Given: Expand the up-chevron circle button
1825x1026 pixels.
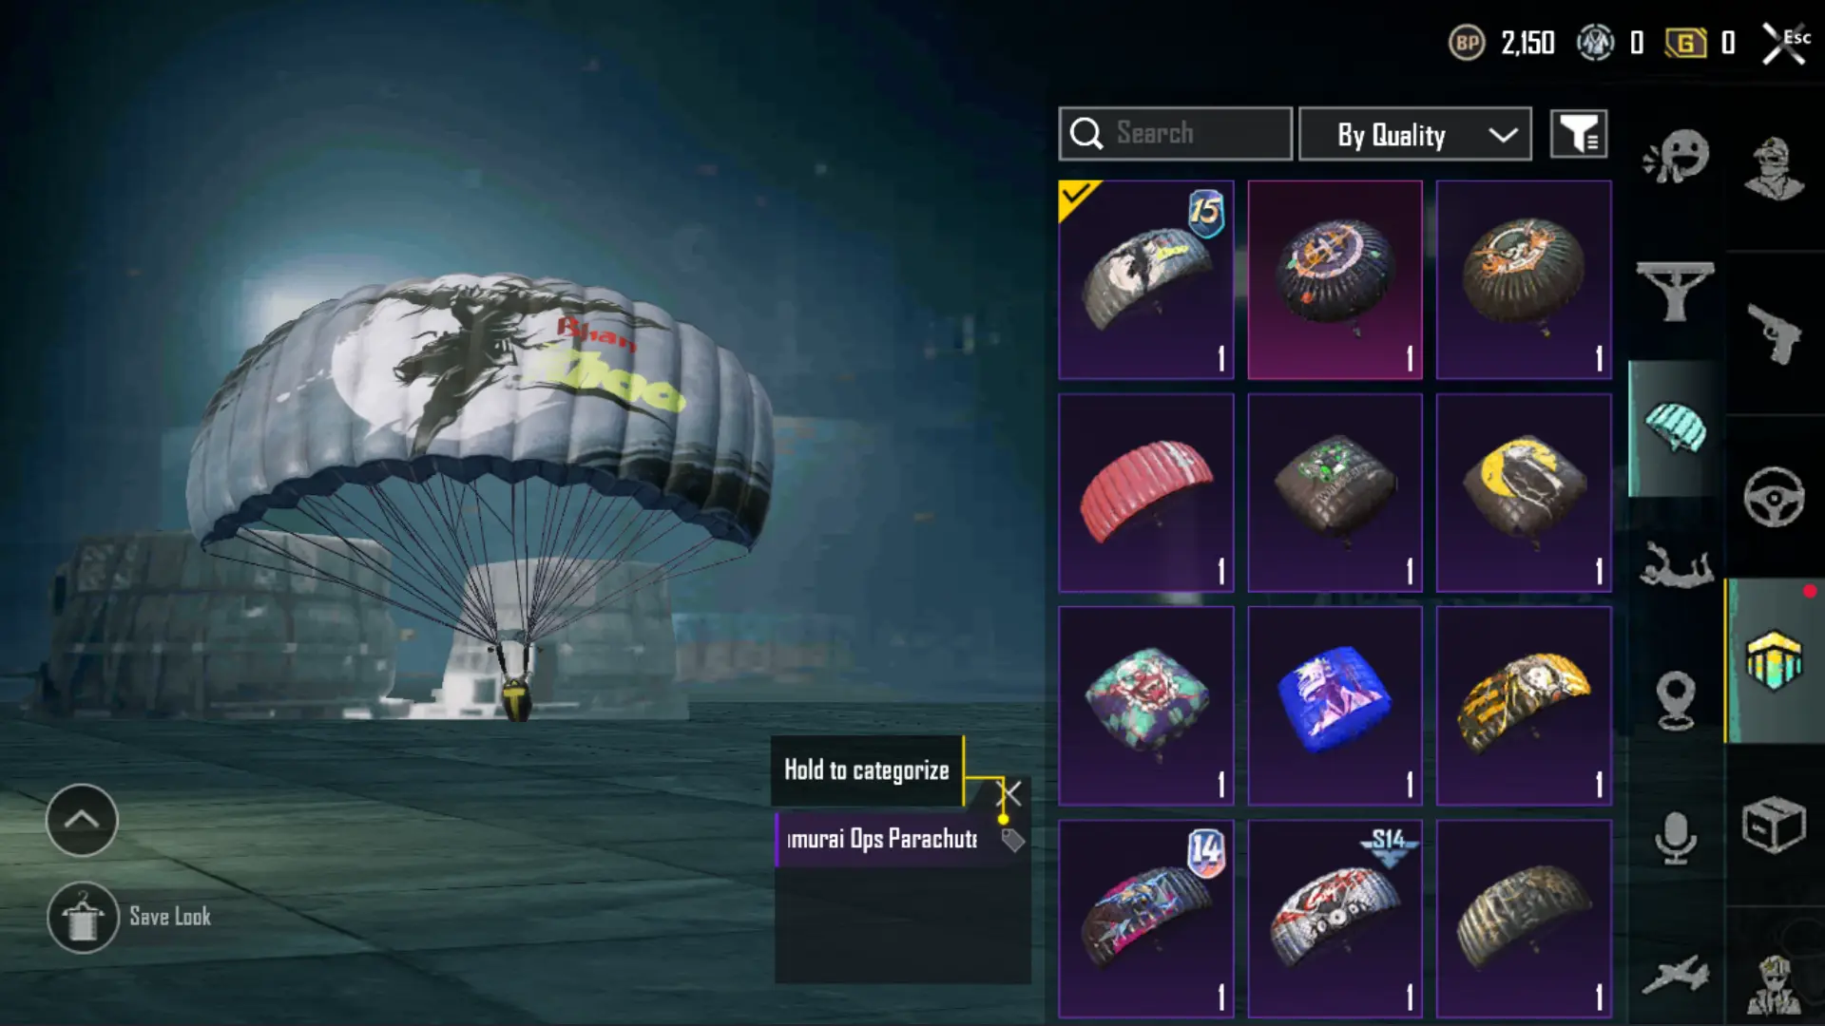Looking at the screenshot, I should click(82, 820).
